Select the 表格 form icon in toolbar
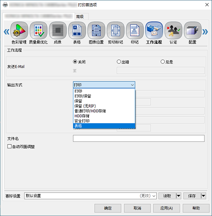212x216 pixels. [x=77, y=30]
